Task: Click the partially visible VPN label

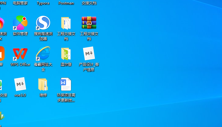Action: (x=3, y=3)
